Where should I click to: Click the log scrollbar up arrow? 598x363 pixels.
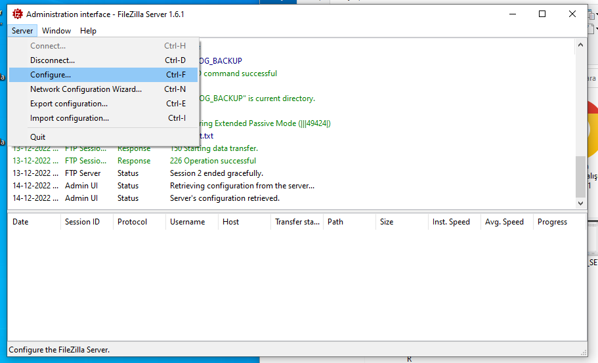point(580,45)
